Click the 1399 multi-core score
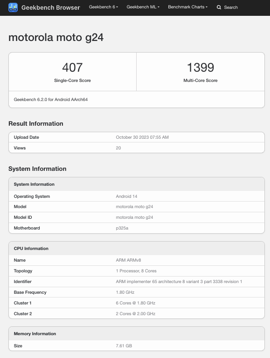 tap(201, 68)
